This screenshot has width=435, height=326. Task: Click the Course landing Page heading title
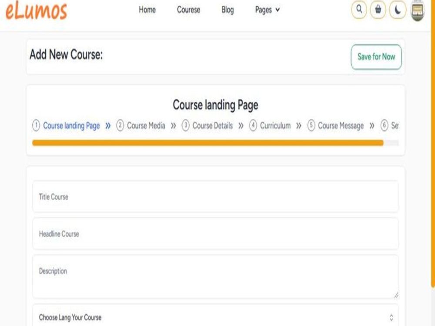(x=216, y=105)
